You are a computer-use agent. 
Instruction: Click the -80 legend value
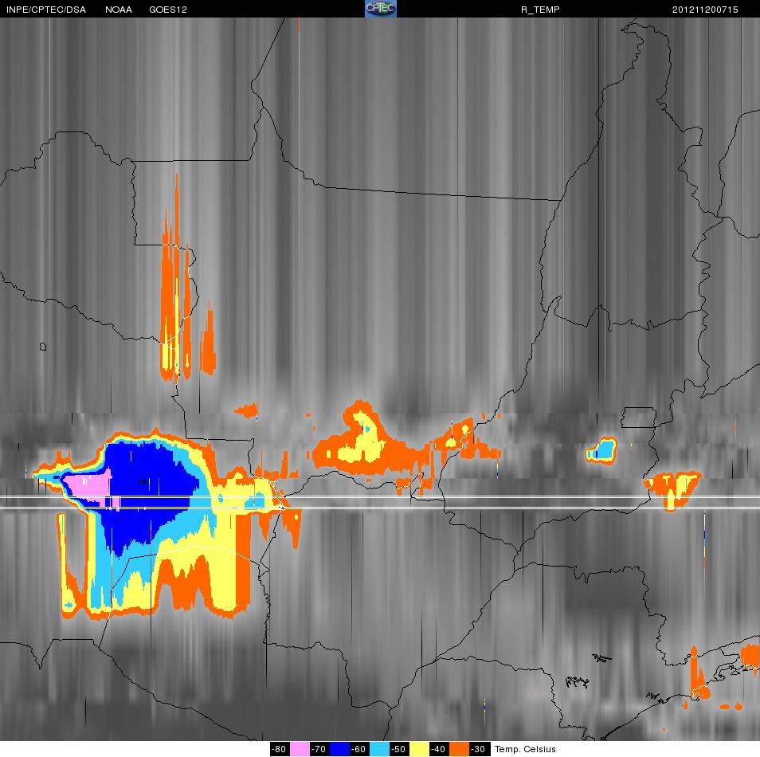click(x=279, y=749)
